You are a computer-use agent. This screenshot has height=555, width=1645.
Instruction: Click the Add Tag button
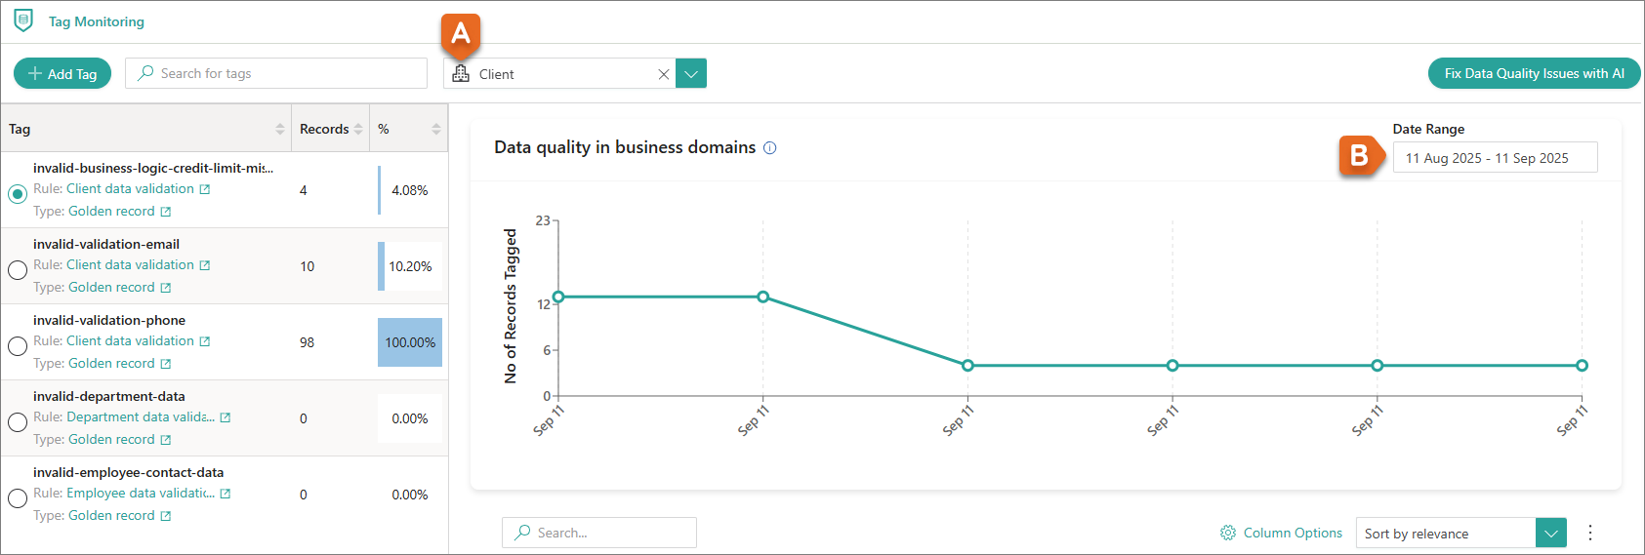pos(62,74)
